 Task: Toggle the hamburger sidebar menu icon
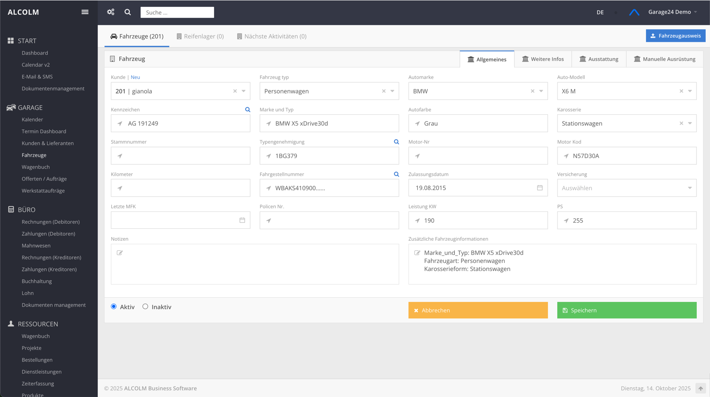click(x=85, y=12)
